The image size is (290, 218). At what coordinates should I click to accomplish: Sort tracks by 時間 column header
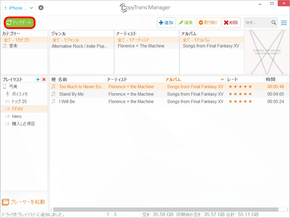pyautogui.click(x=277, y=80)
